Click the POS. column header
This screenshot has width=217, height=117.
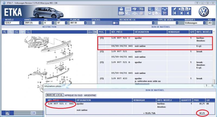(101, 32)
